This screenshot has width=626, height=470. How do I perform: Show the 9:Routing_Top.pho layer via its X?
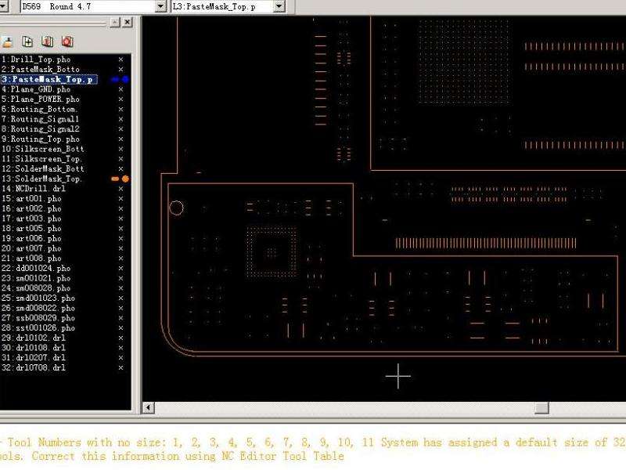[x=121, y=139]
